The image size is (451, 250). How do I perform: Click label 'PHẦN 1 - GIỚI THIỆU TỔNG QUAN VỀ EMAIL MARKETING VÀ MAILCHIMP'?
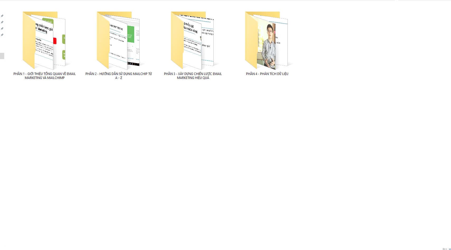point(45,76)
